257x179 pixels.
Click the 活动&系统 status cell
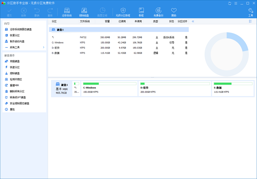pyautogui.click(x=169, y=37)
